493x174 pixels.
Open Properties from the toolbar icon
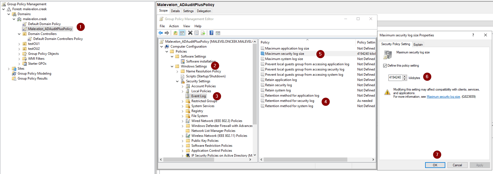[196, 33]
